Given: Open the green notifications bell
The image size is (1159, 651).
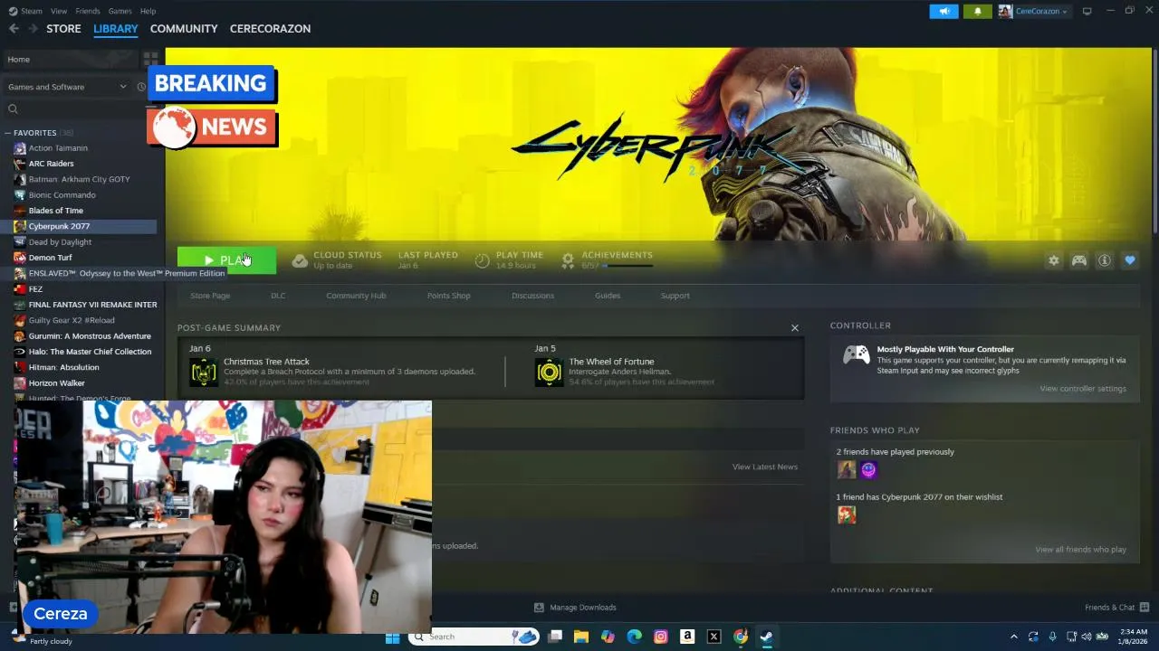Looking at the screenshot, I should point(977,12).
